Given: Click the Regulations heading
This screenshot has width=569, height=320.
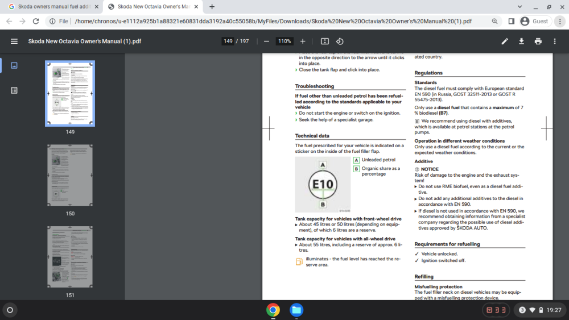Looking at the screenshot, I should point(428,73).
